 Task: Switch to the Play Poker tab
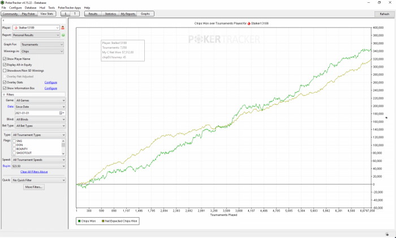[28, 14]
